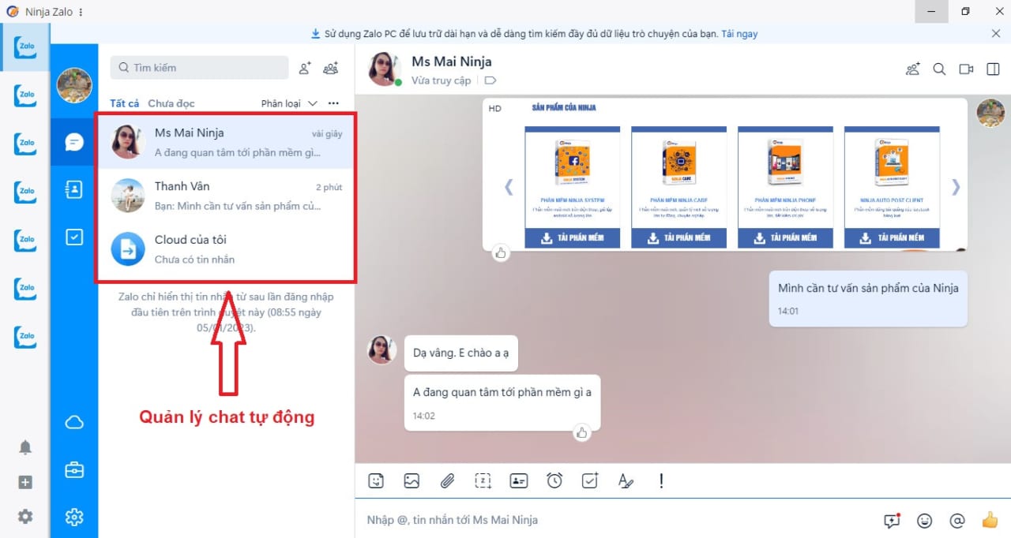1011x538 pixels.
Task: Open text formatting pen icon
Action: pos(626,480)
